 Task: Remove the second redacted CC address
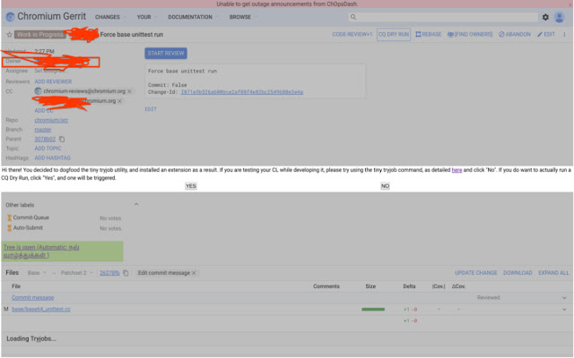pos(119,101)
